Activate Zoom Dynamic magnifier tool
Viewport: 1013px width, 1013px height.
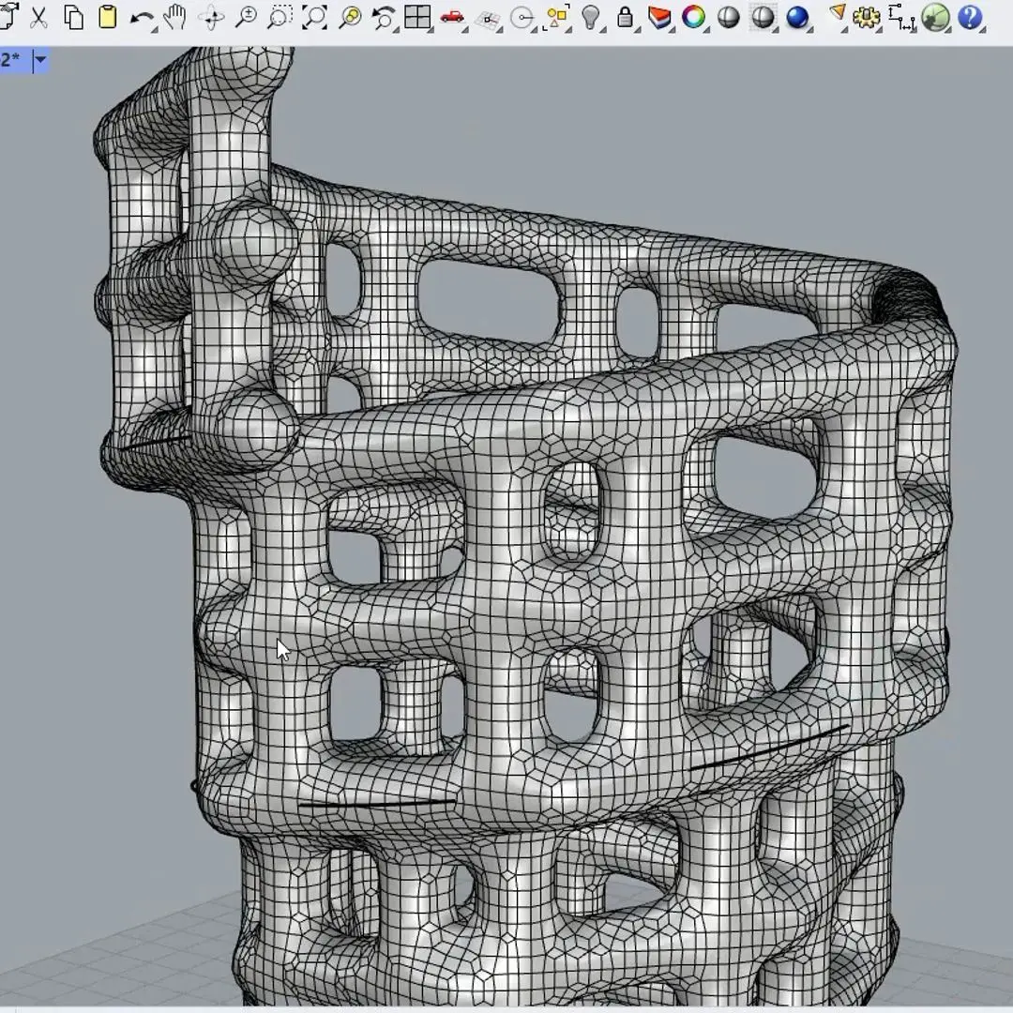[x=246, y=18]
